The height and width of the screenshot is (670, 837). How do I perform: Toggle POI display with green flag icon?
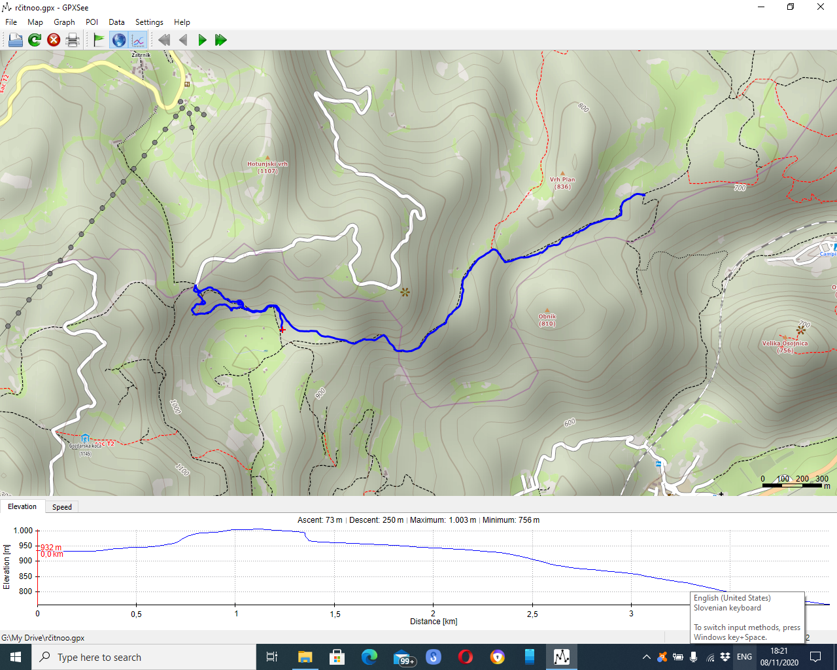click(99, 40)
